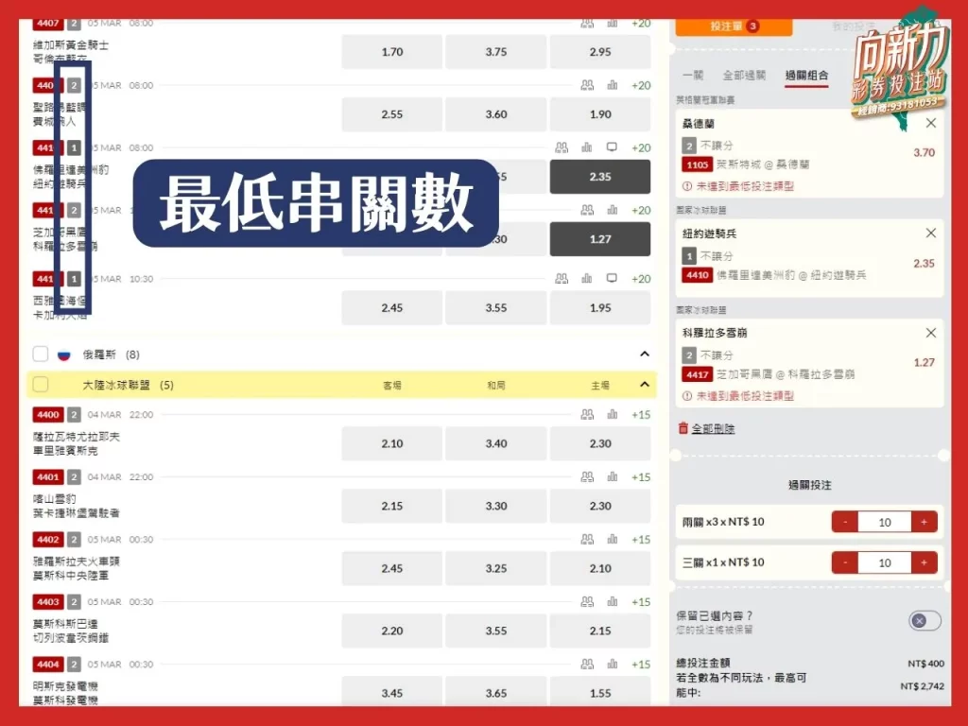The height and width of the screenshot is (726, 968).
Task: Select home odds 1.95 for 10:30 match
Action: (600, 307)
